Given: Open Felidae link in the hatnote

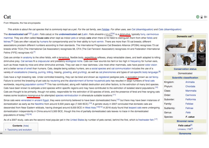Looking at the screenshot, I should (105, 29).
